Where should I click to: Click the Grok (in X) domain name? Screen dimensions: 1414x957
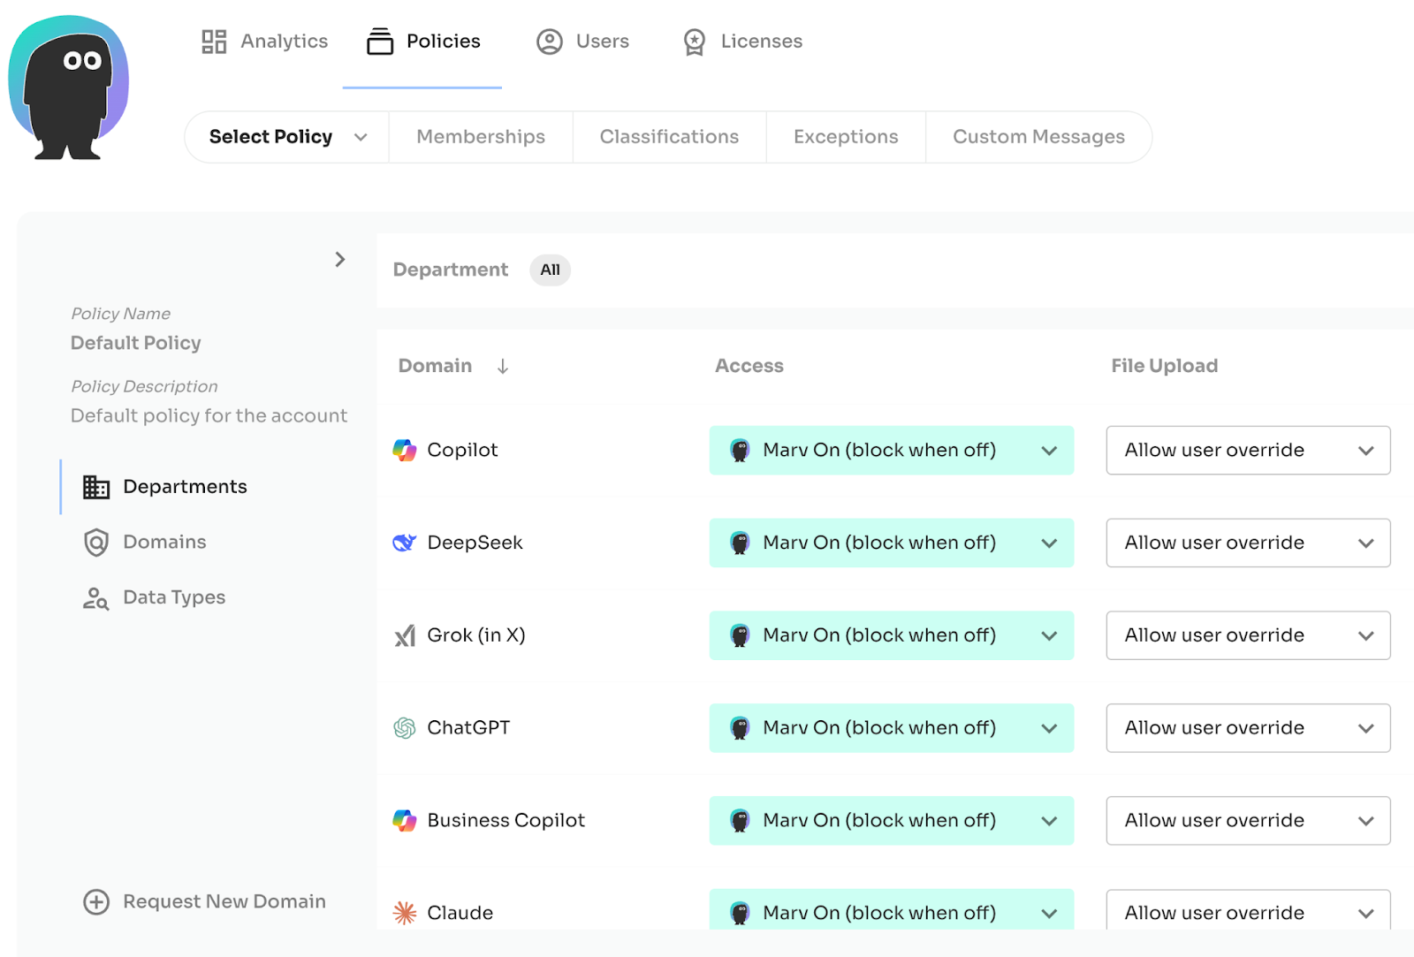point(476,635)
